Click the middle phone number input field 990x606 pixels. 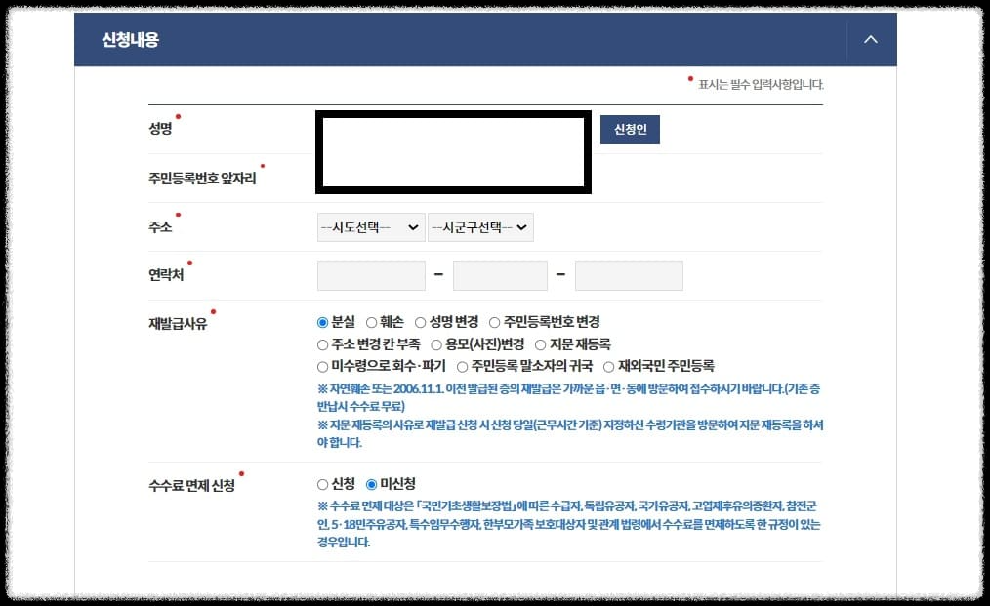pyautogui.click(x=499, y=274)
